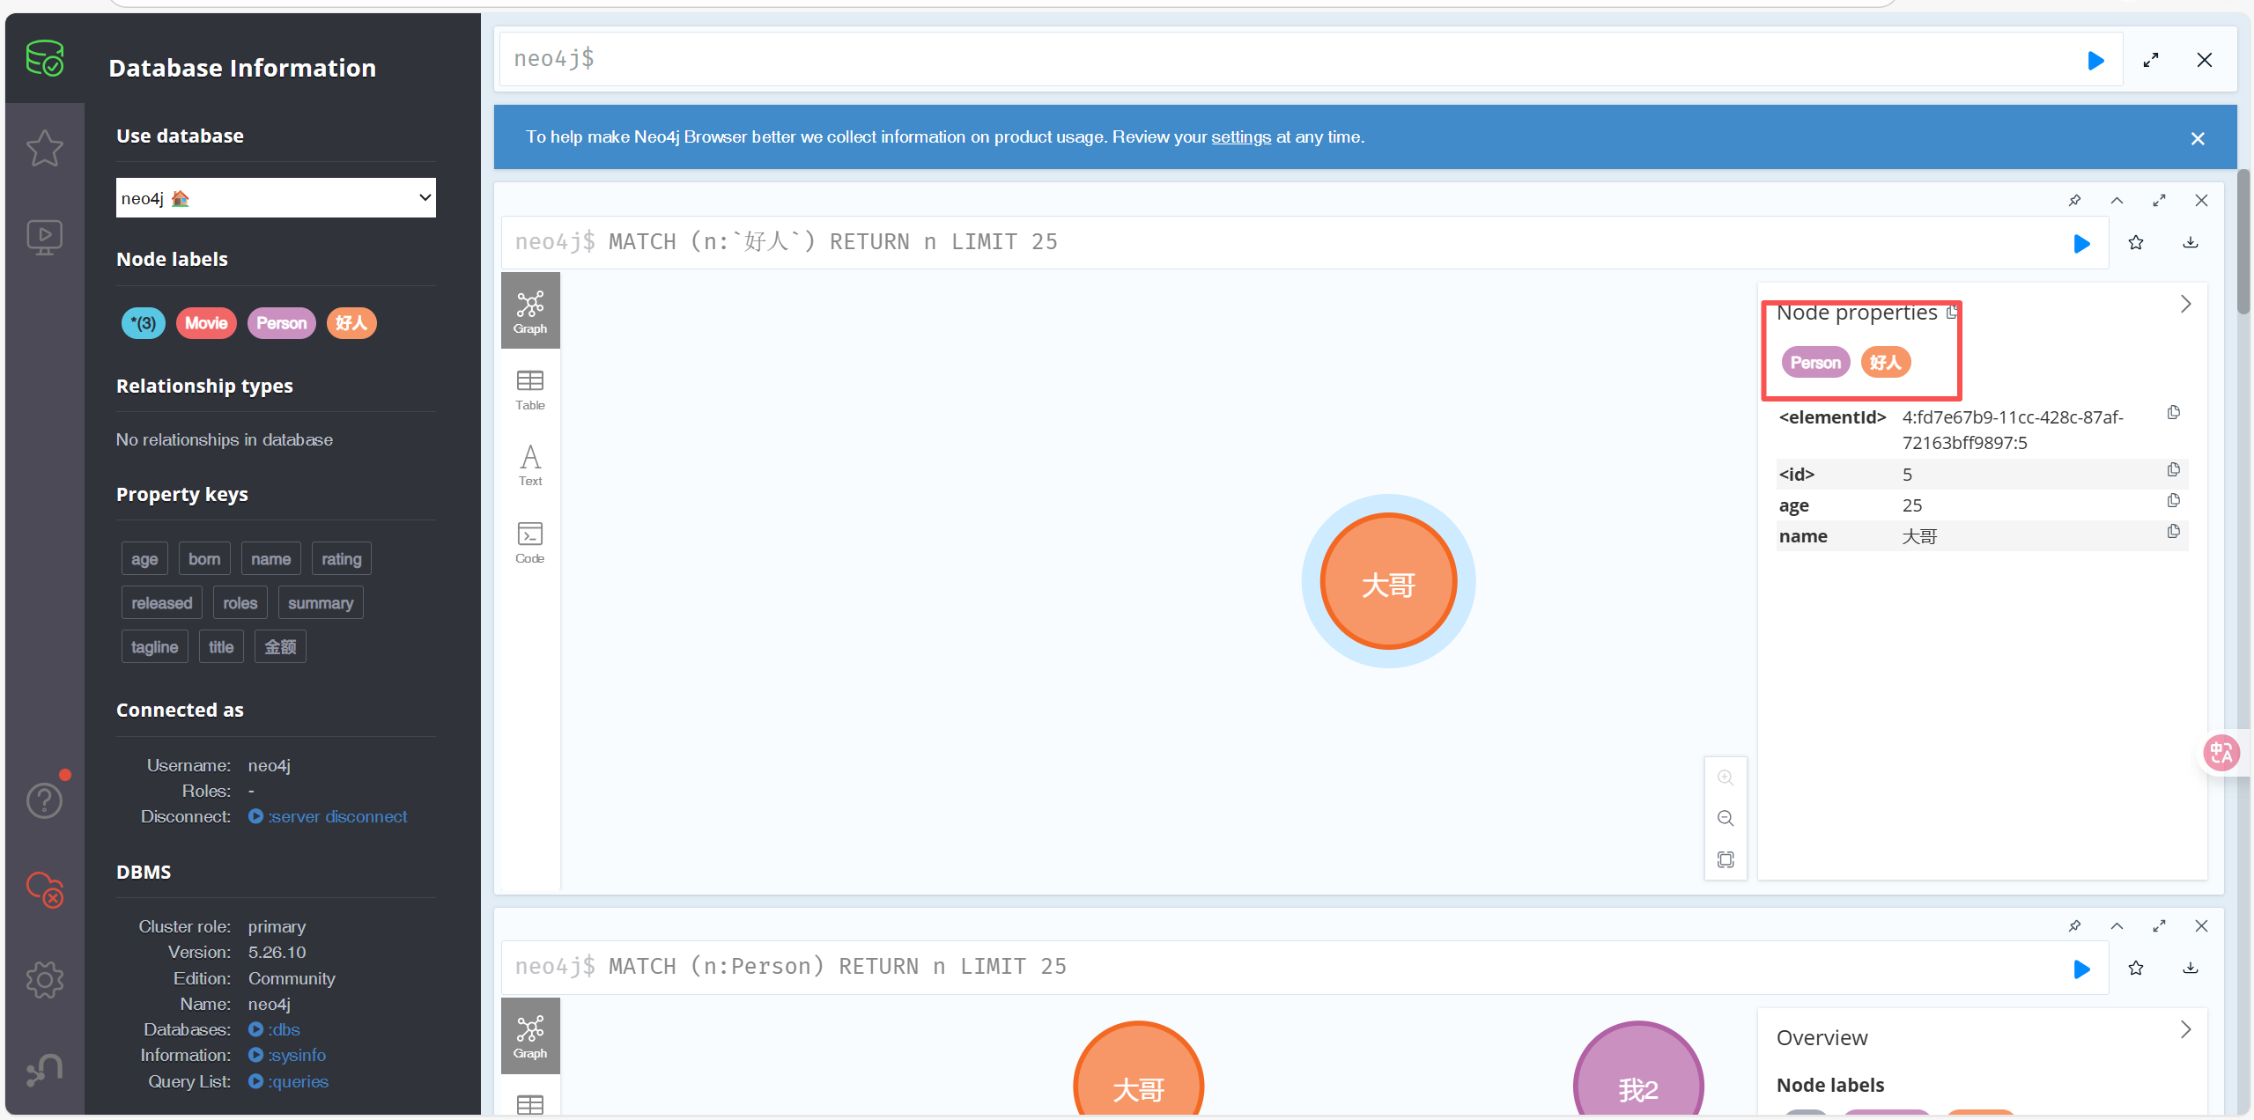Viewport: 2254px width, 1120px height.
Task: Open the Use database dropdown
Action: tap(276, 198)
